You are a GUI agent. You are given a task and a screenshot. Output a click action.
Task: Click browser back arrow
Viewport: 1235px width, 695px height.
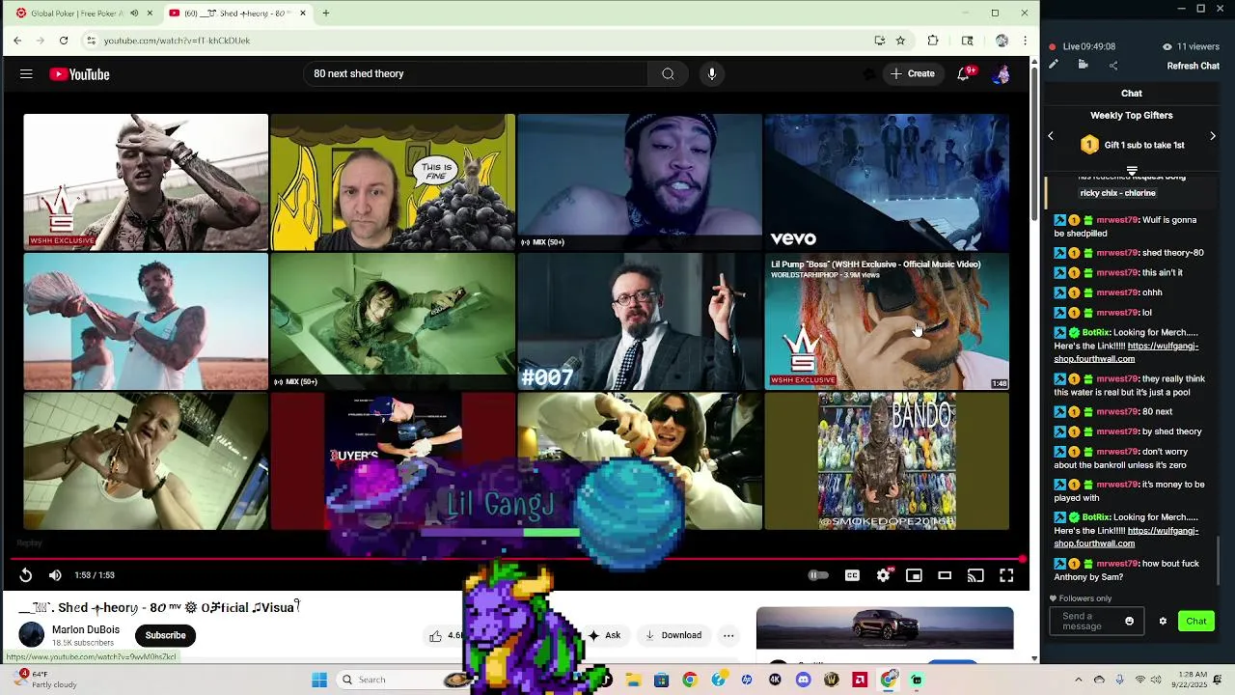click(x=17, y=41)
